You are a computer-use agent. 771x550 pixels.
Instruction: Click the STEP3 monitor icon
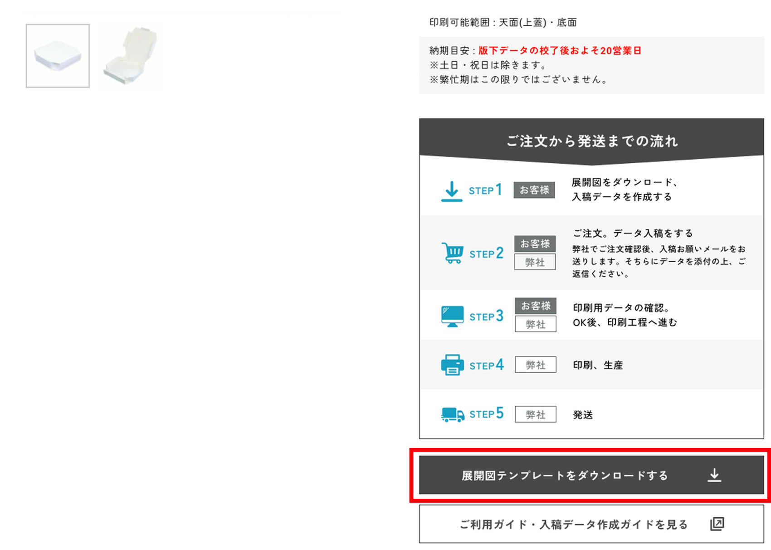click(x=452, y=316)
